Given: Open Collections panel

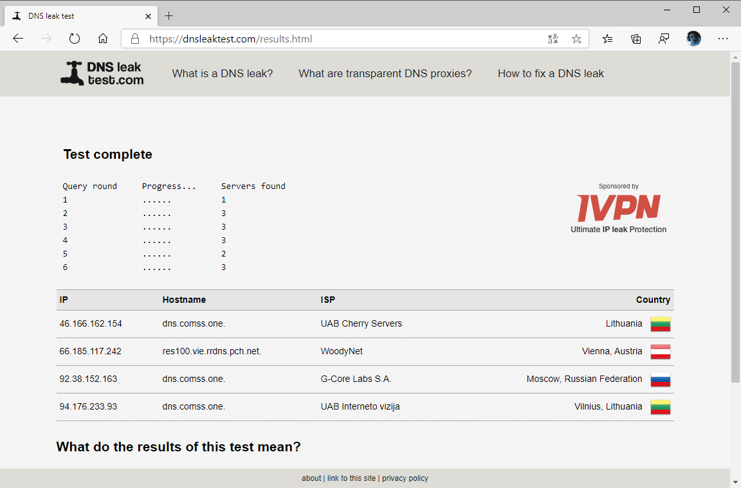Looking at the screenshot, I should tap(636, 39).
